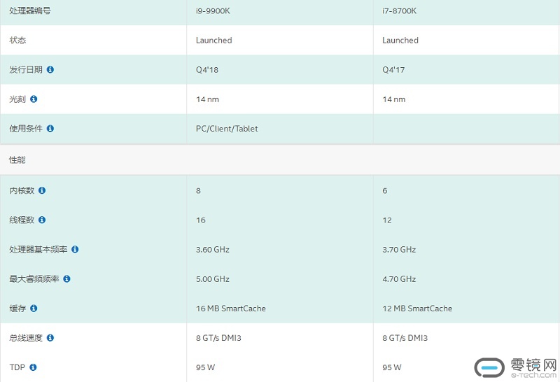Viewport: 560px width, 382px height.
Task: Click the 处理器编号 row label
Action: 30,10
